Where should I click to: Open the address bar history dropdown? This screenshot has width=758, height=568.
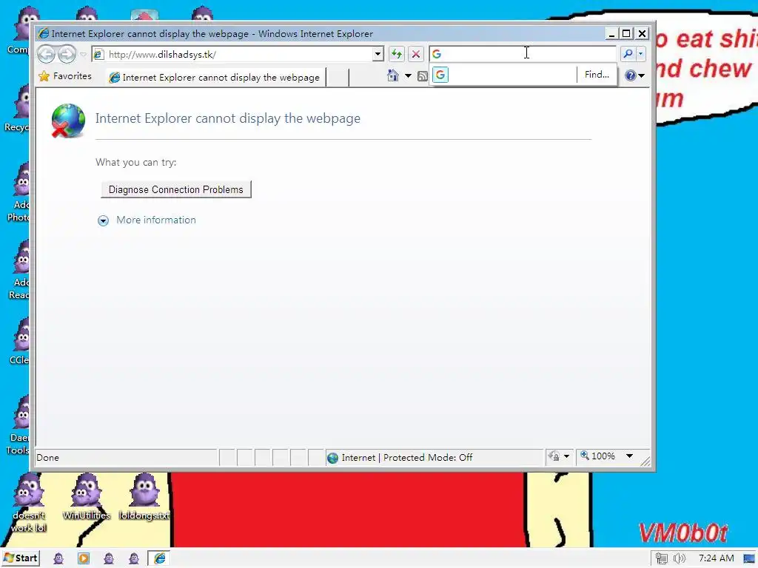[x=378, y=54]
